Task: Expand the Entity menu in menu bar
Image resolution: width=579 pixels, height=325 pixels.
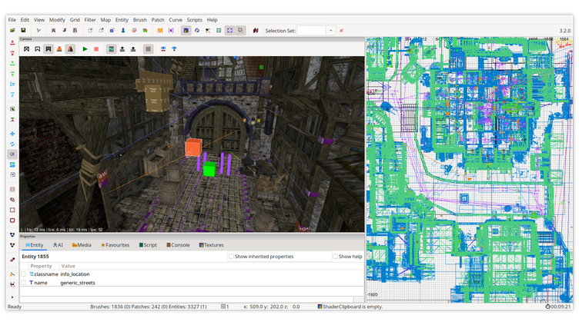Action: (122, 19)
